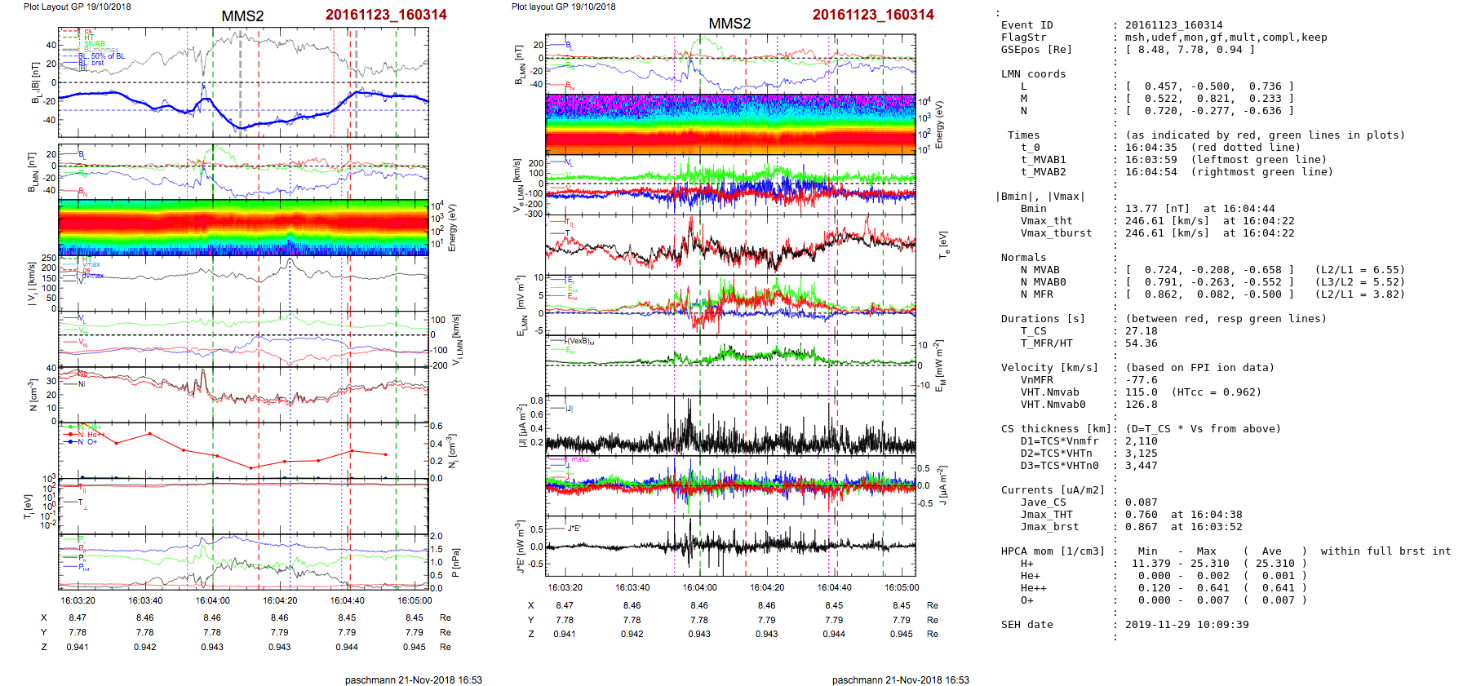This screenshot has height=686, width=1472.
Task: Click the Plot Layout GP label at top left
Action: [77, 7]
